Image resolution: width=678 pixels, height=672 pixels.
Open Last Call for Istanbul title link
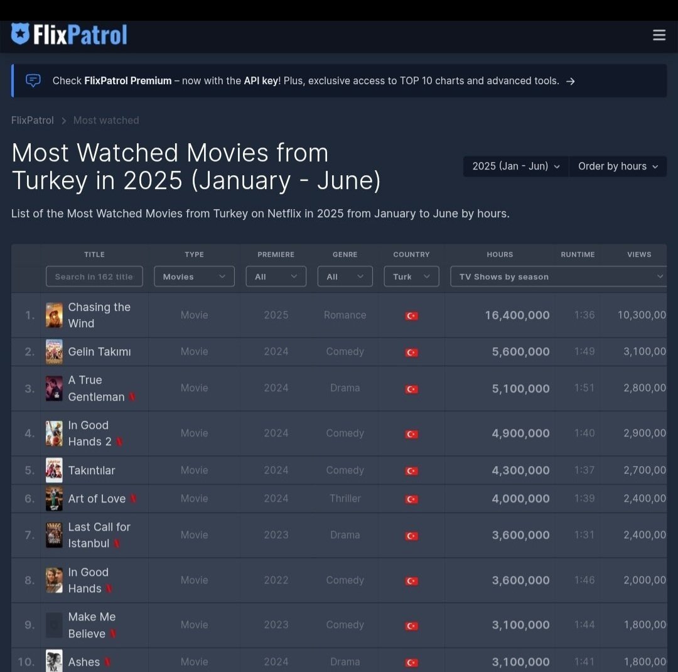pos(99,535)
